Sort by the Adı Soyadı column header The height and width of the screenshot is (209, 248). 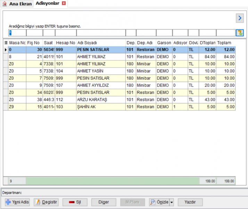[x=101, y=42]
